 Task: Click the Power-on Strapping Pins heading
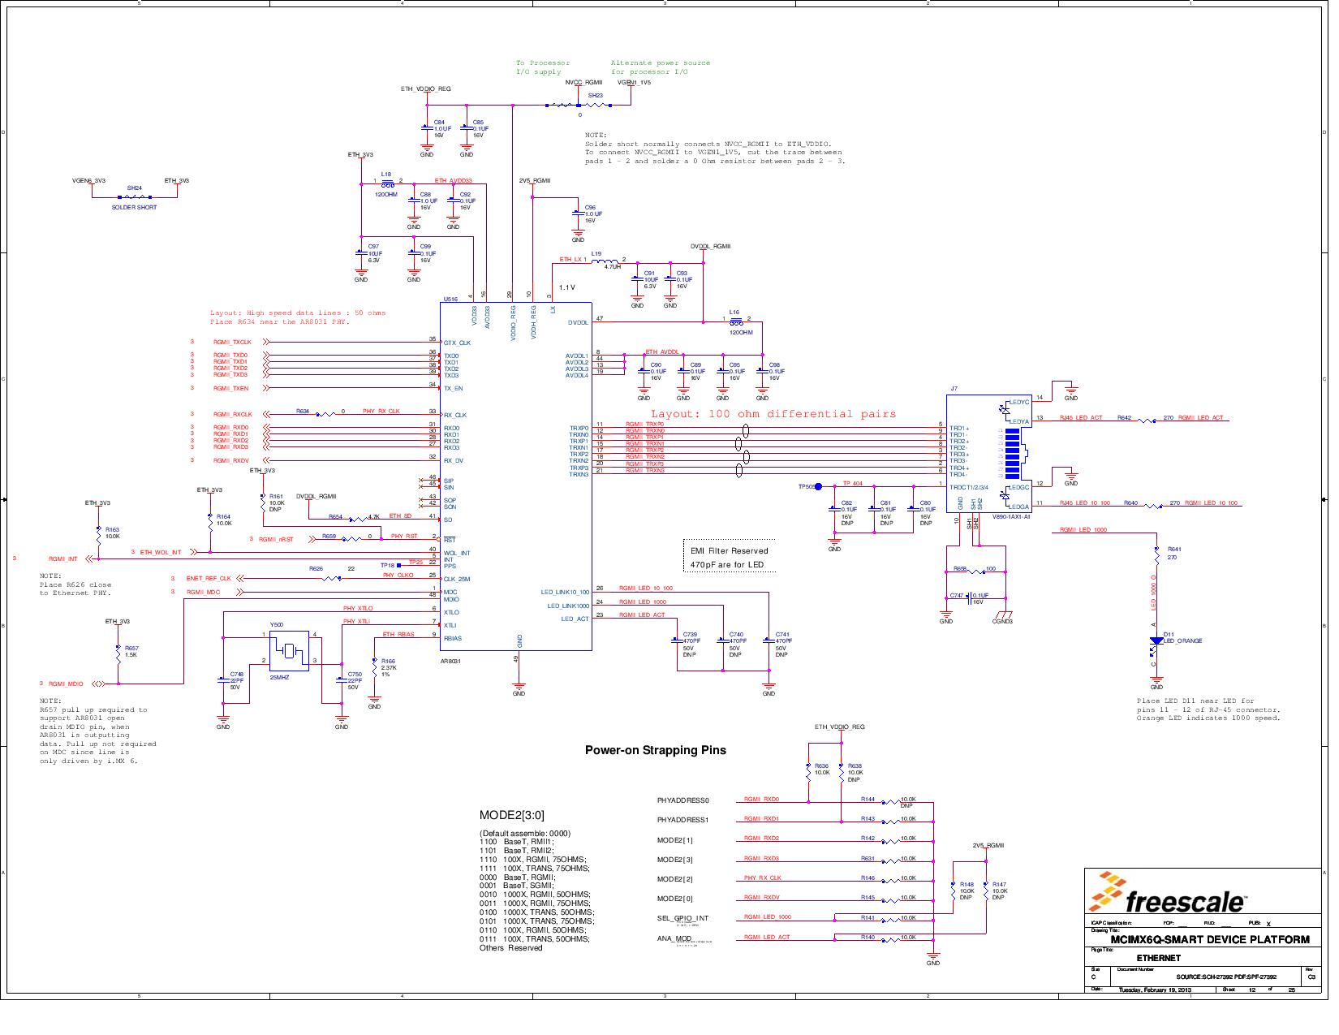tap(656, 751)
